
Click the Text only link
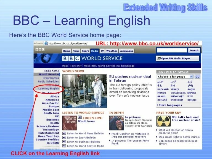(x=76, y=66)
